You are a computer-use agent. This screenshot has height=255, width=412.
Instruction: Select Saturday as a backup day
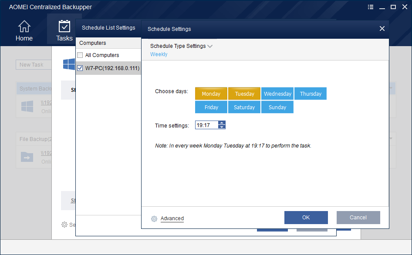[244, 107]
